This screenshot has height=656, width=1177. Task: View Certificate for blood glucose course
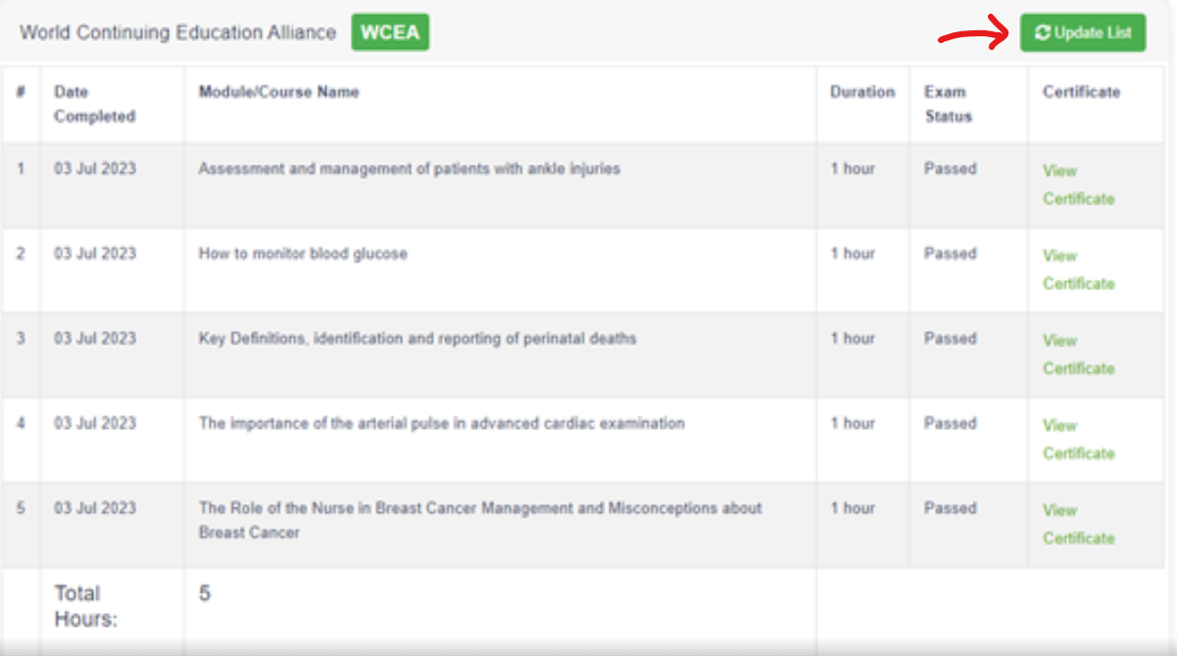click(1078, 269)
